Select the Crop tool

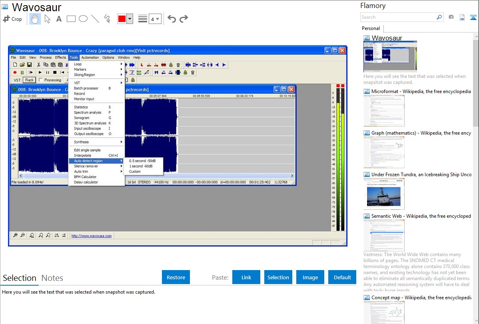tap(12, 19)
